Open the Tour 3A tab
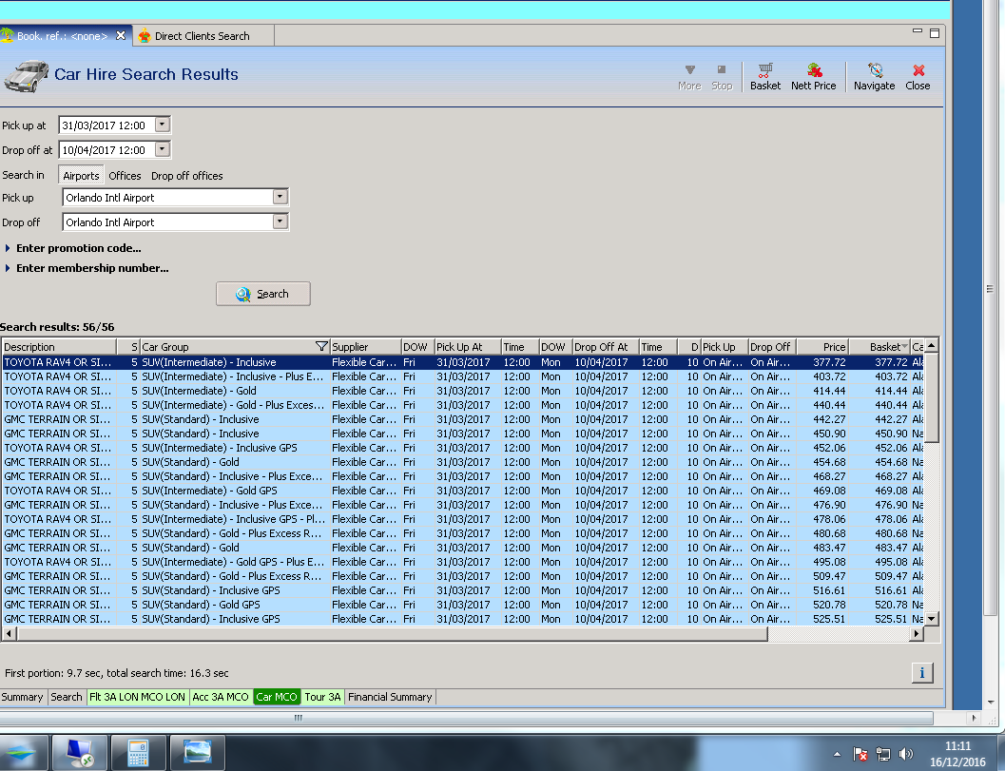The image size is (1005, 771). coord(322,697)
